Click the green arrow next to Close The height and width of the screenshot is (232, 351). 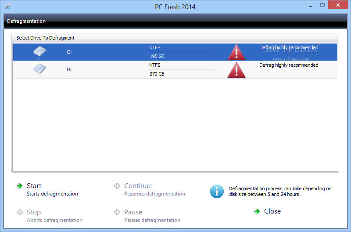tap(257, 211)
